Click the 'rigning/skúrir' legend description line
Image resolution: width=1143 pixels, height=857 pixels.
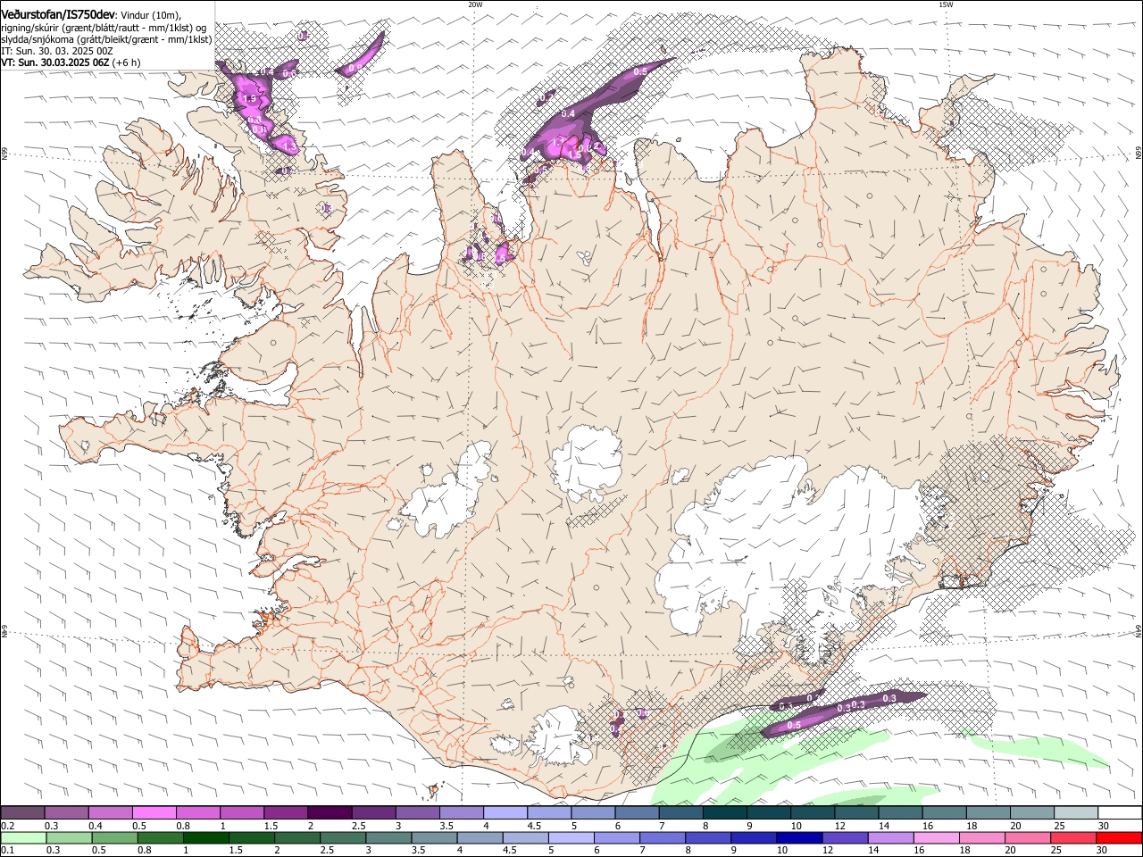click(104, 27)
